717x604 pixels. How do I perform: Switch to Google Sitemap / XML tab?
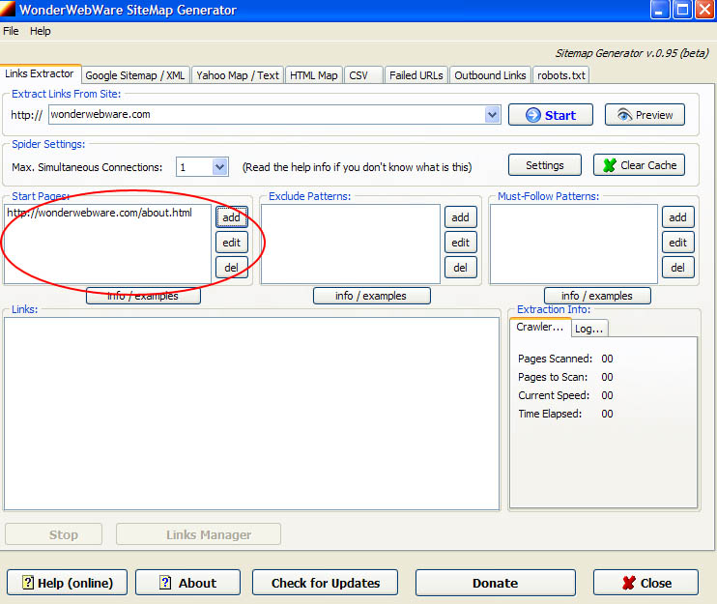(x=135, y=75)
